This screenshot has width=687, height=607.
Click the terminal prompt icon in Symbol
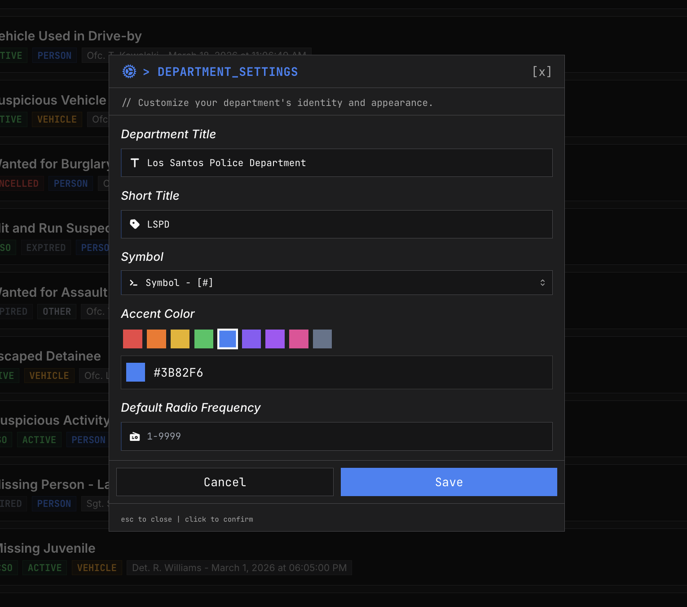point(133,283)
